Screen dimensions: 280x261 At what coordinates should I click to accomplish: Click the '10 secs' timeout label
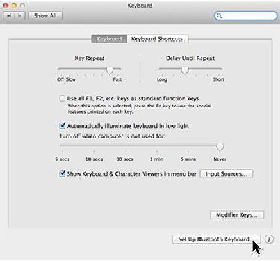click(x=94, y=159)
